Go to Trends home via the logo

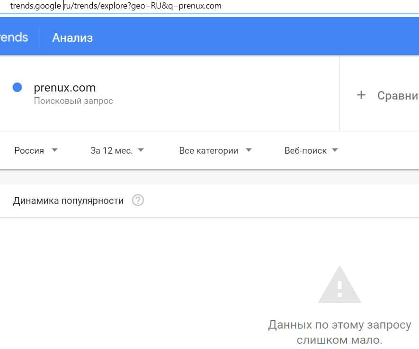(x=13, y=38)
